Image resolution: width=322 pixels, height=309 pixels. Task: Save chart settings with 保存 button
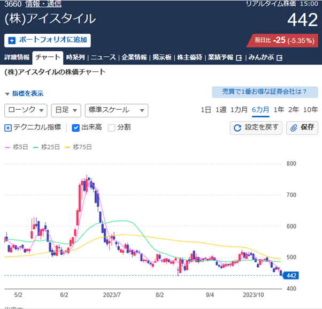302,128
